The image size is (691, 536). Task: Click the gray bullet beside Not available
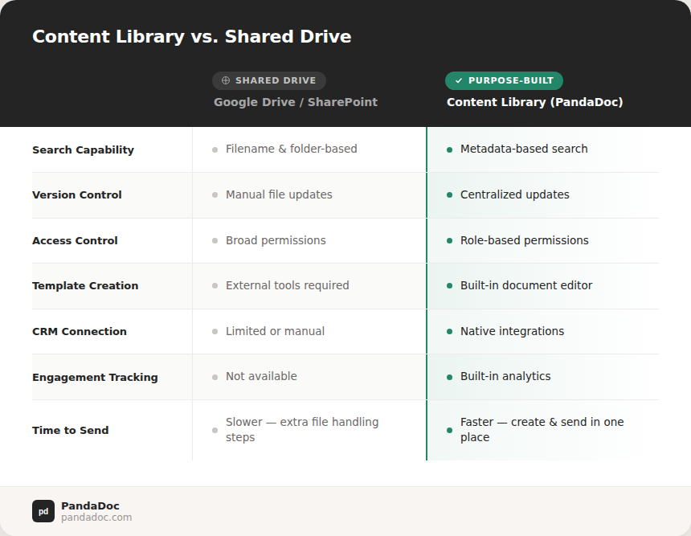coord(215,377)
